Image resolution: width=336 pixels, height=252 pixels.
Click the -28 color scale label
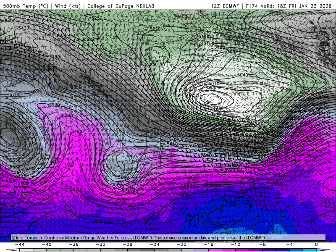click(128, 244)
